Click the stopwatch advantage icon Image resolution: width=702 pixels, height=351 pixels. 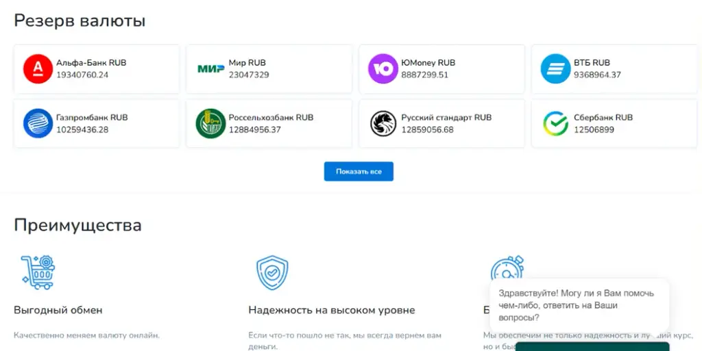507,267
